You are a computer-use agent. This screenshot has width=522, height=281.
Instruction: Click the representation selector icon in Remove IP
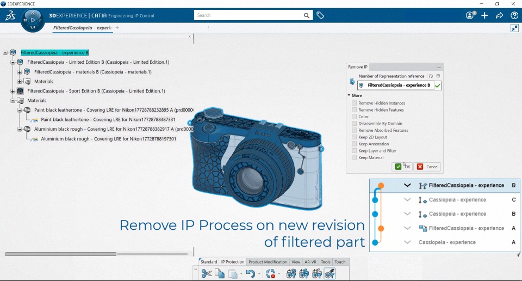[x=352, y=81]
